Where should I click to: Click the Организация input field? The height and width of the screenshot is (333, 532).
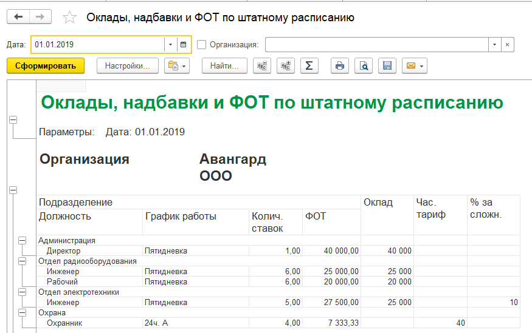point(376,44)
